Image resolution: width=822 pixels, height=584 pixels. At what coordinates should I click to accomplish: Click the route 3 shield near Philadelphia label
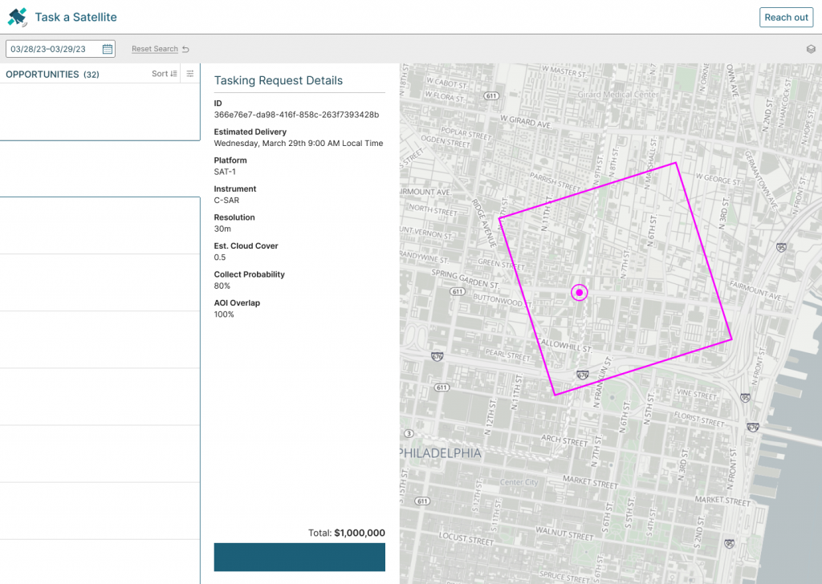click(409, 433)
